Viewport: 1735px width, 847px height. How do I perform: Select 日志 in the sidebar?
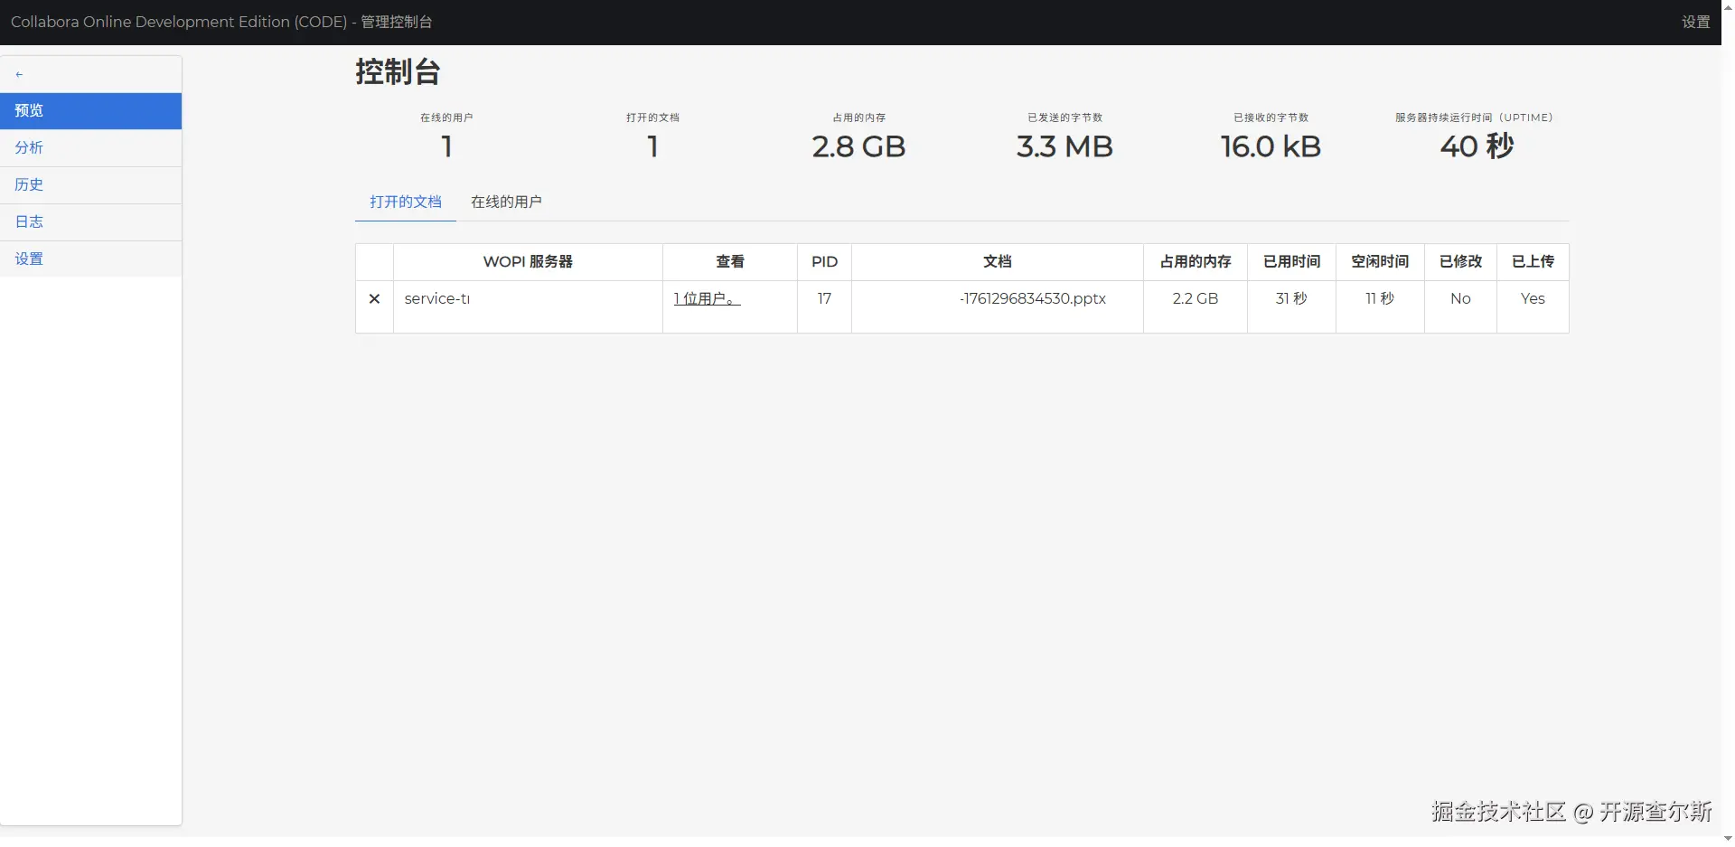coord(29,221)
